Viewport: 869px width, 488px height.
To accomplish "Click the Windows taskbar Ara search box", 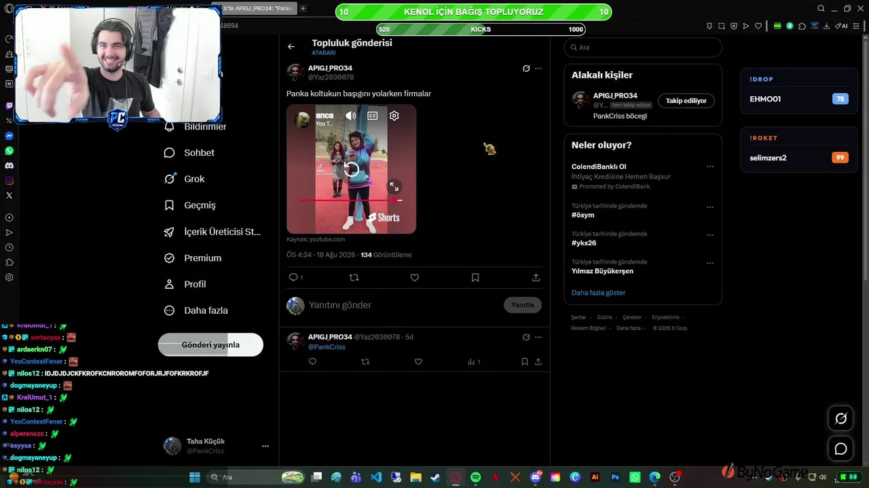I will click(x=257, y=477).
